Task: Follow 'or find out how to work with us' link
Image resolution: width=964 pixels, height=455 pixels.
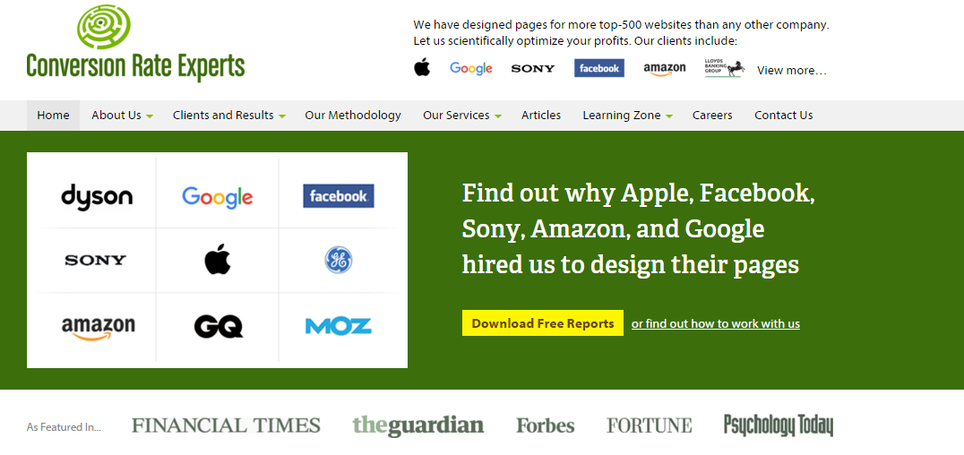Action: [x=716, y=323]
